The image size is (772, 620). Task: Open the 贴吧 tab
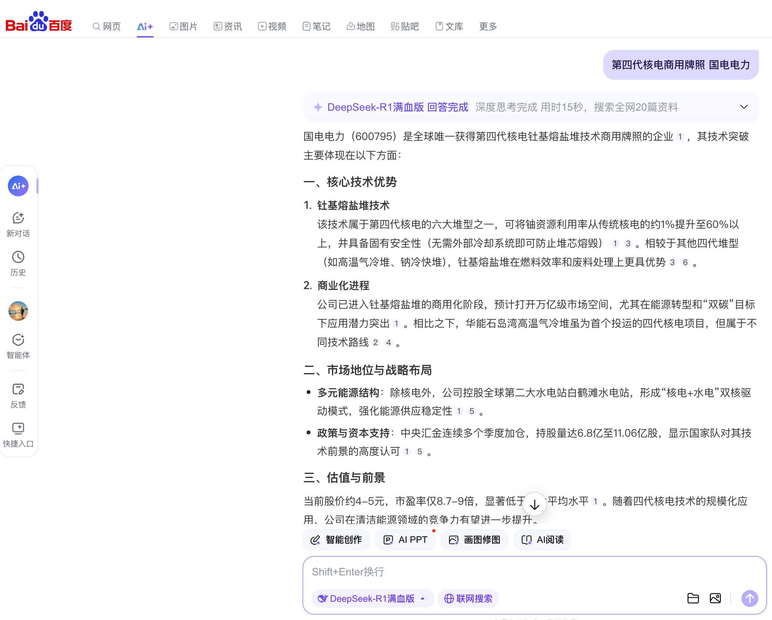point(405,26)
